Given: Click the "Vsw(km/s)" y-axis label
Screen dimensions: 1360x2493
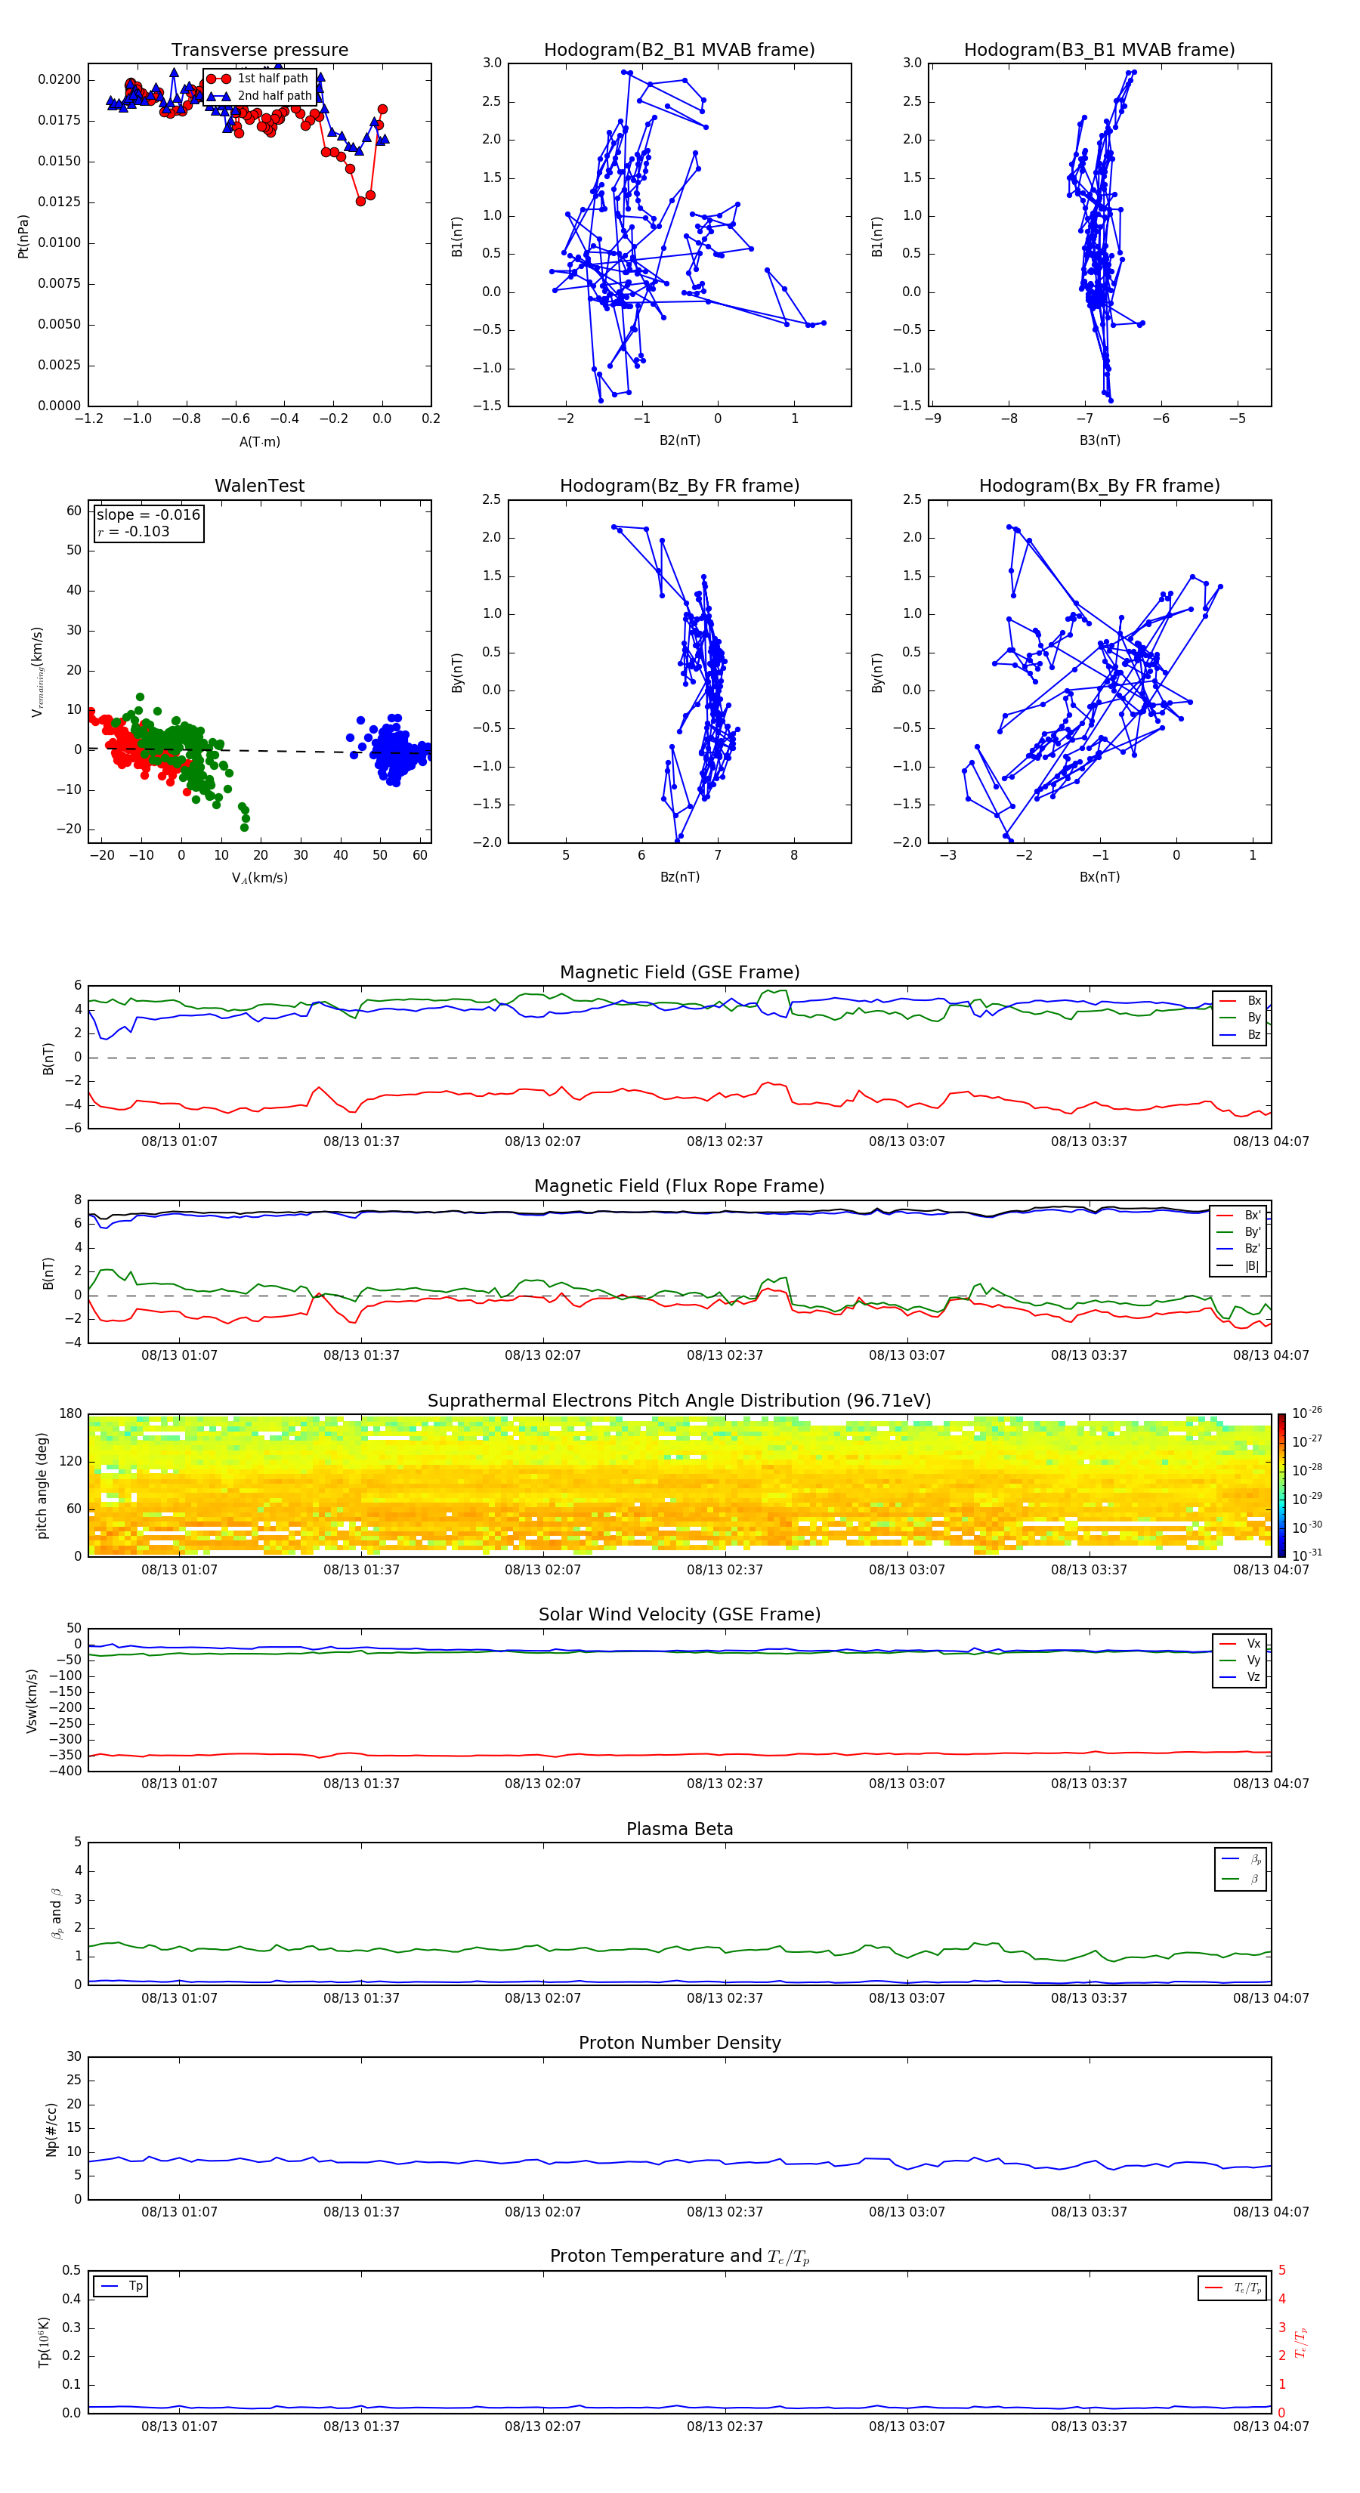Looking at the screenshot, I should pyautogui.click(x=32, y=1701).
